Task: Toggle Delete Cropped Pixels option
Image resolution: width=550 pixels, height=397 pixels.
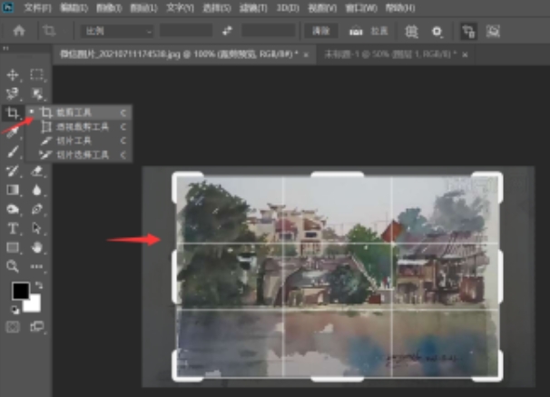Action: tap(468, 31)
